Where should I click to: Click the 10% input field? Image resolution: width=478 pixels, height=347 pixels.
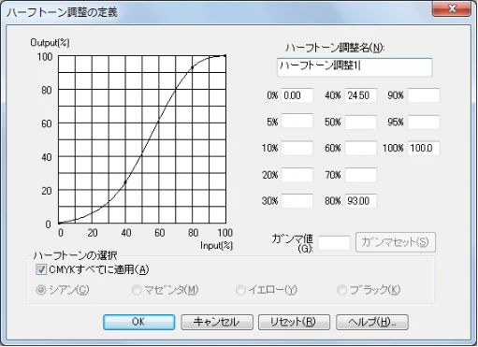(x=297, y=148)
